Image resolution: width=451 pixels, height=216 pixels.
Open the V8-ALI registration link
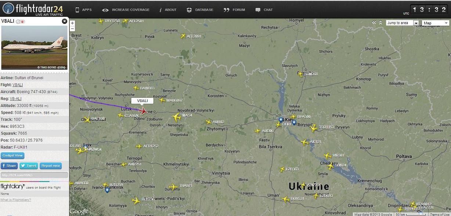click(15, 99)
